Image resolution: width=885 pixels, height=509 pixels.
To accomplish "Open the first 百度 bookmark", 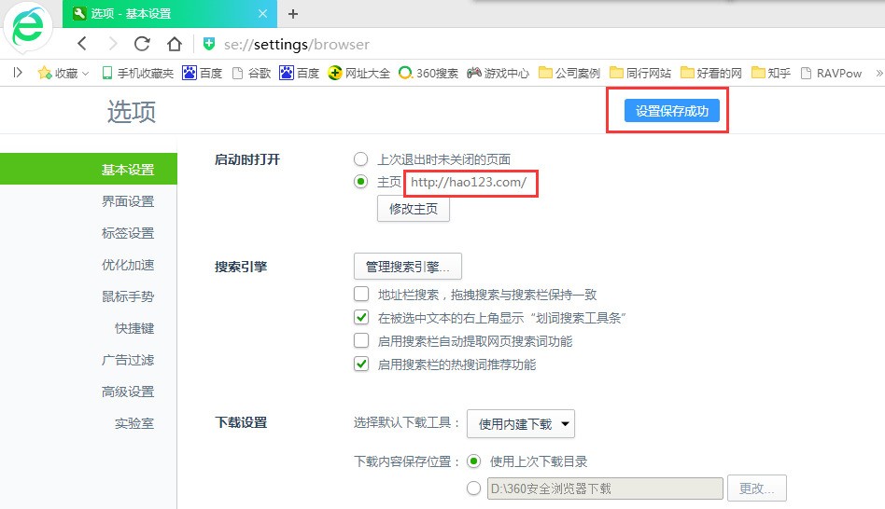I will (x=202, y=73).
